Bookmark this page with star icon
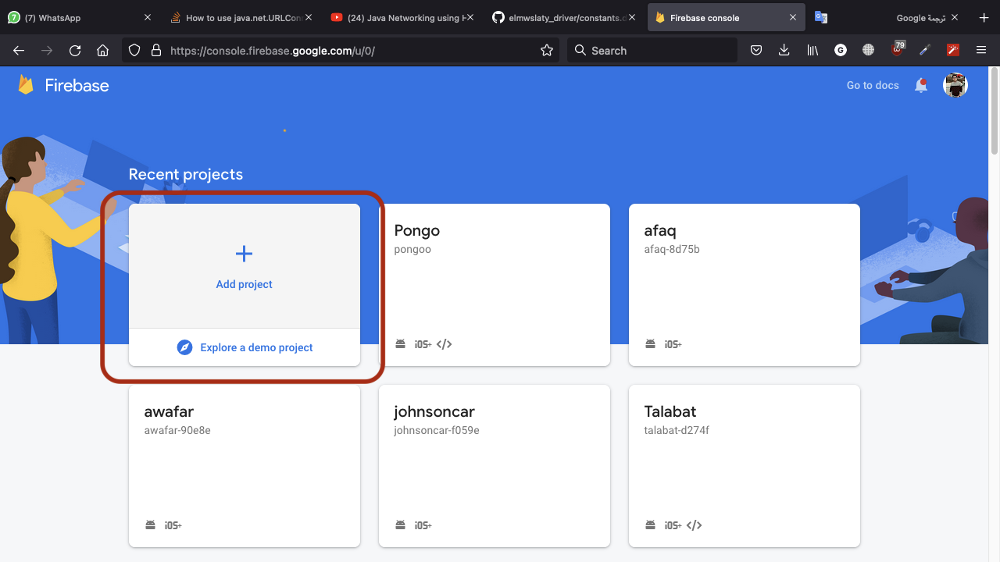 point(547,50)
